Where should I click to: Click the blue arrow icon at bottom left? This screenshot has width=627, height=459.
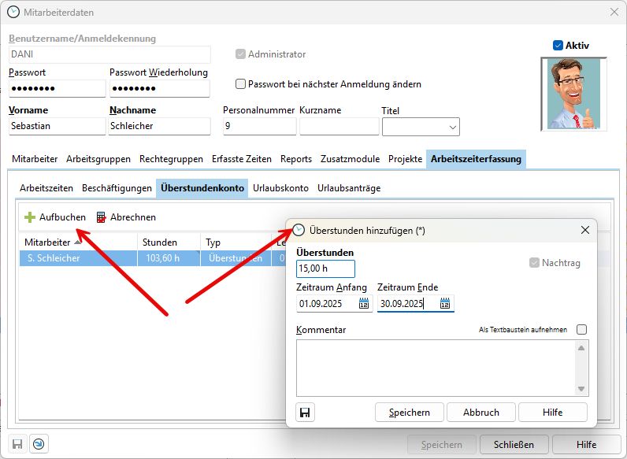39,444
